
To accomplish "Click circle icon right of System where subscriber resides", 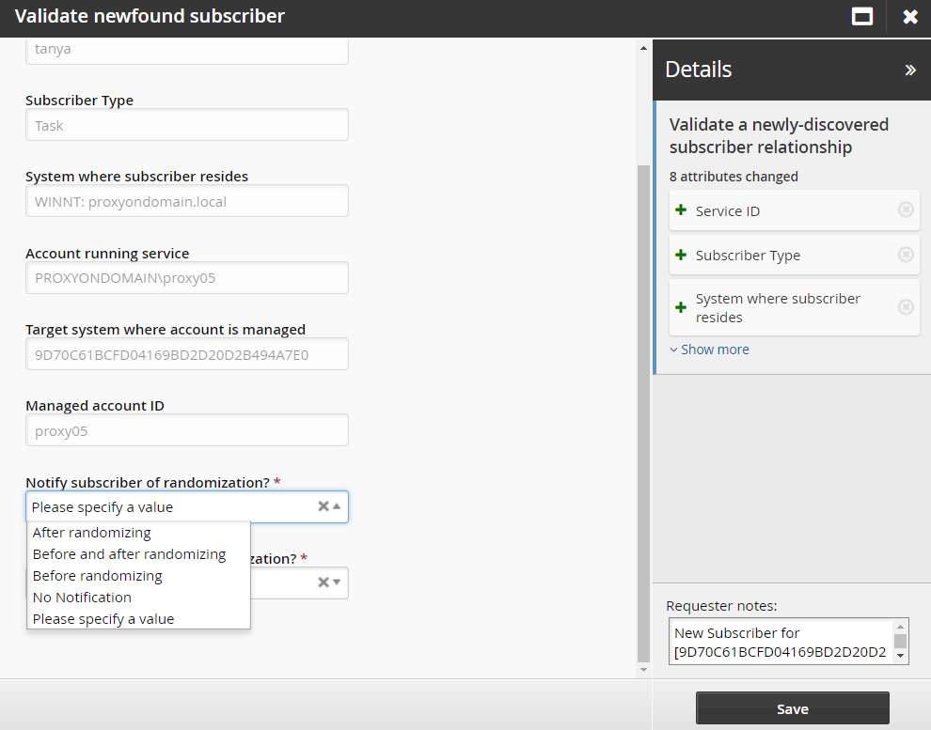I will pos(905,307).
